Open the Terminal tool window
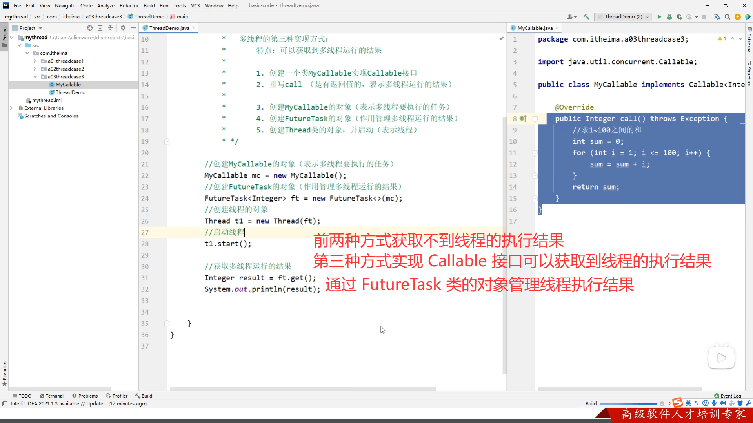This screenshot has height=423, width=753. [x=51, y=396]
